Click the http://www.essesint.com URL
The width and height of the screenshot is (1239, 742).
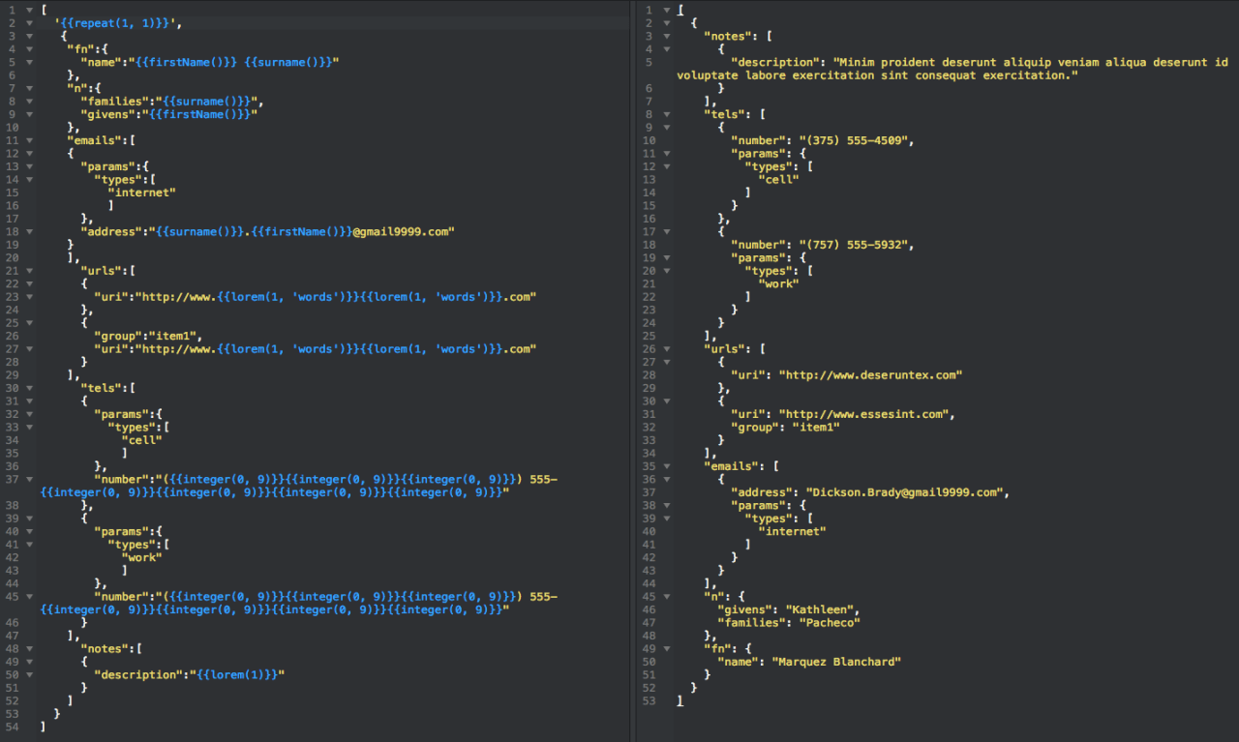pyautogui.click(x=861, y=413)
